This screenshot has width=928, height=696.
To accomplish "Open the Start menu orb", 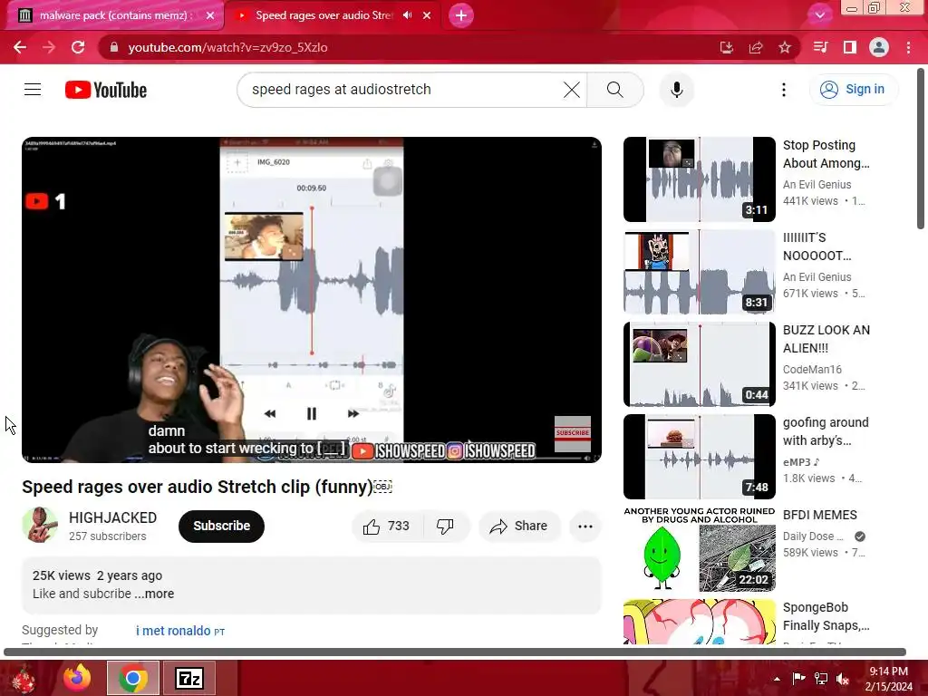I will tap(24, 679).
